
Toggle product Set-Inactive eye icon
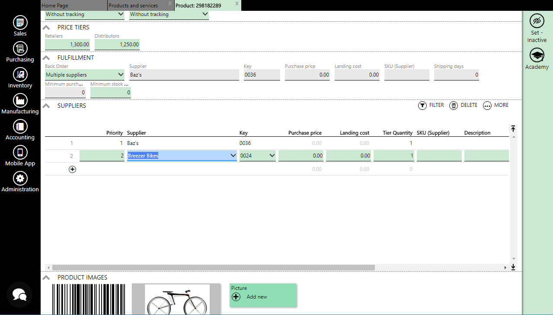pos(537,21)
